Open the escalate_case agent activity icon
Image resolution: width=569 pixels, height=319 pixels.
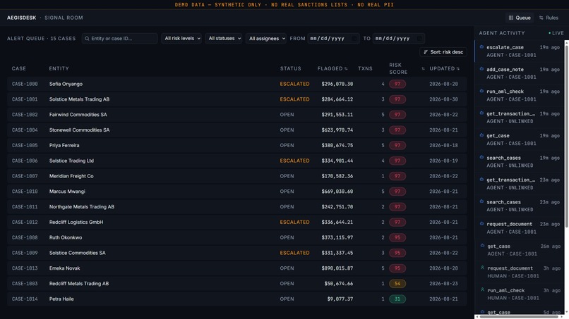coord(481,46)
